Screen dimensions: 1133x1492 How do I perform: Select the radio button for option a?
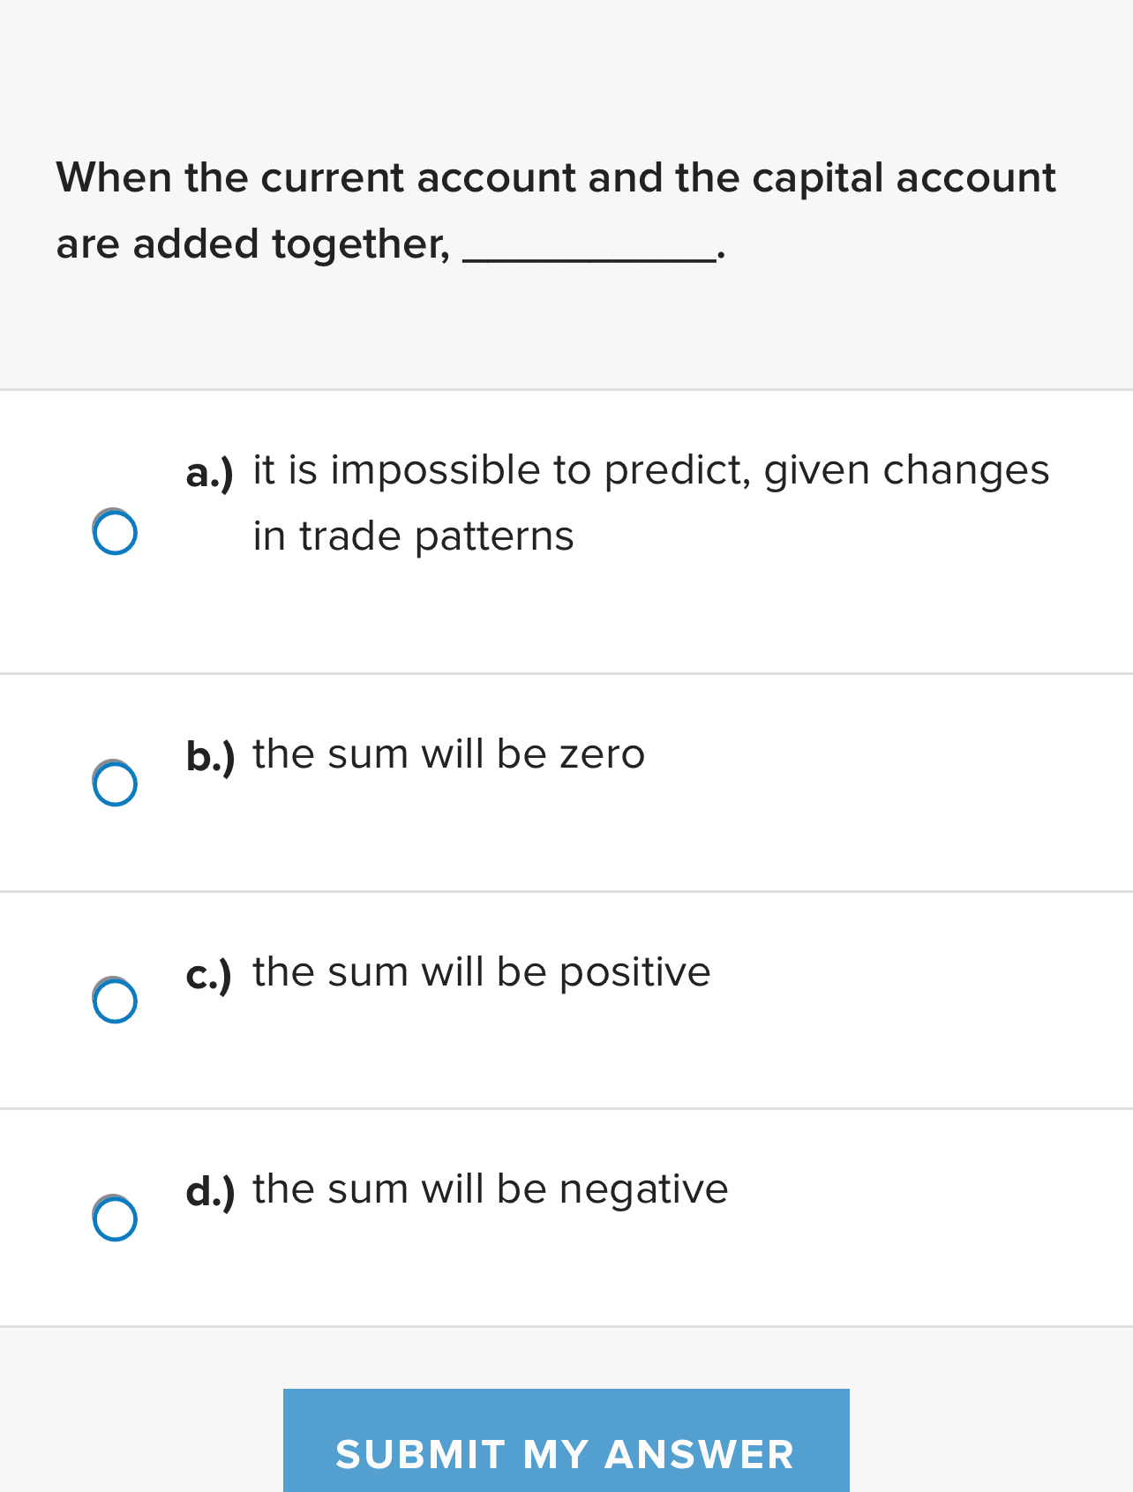pos(115,531)
